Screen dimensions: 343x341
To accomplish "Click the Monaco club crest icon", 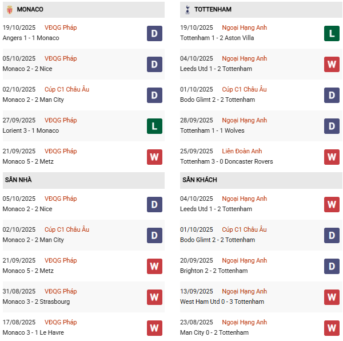I will pyautogui.click(x=9, y=10).
